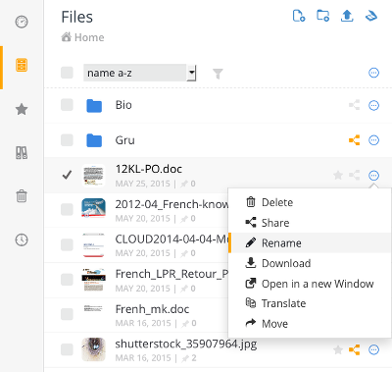
Task: Click the CLOUD2014-04-04 file thumbnail
Action: tap(93, 244)
